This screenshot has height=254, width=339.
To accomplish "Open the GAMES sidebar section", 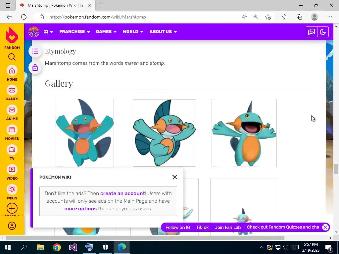I will [12, 93].
